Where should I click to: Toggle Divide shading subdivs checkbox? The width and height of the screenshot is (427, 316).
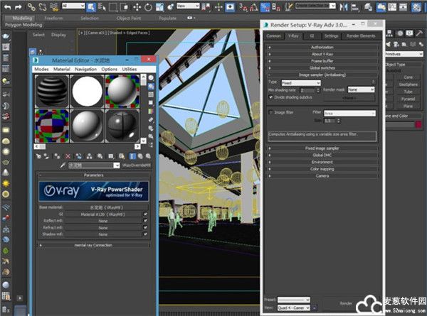[x=270, y=97]
